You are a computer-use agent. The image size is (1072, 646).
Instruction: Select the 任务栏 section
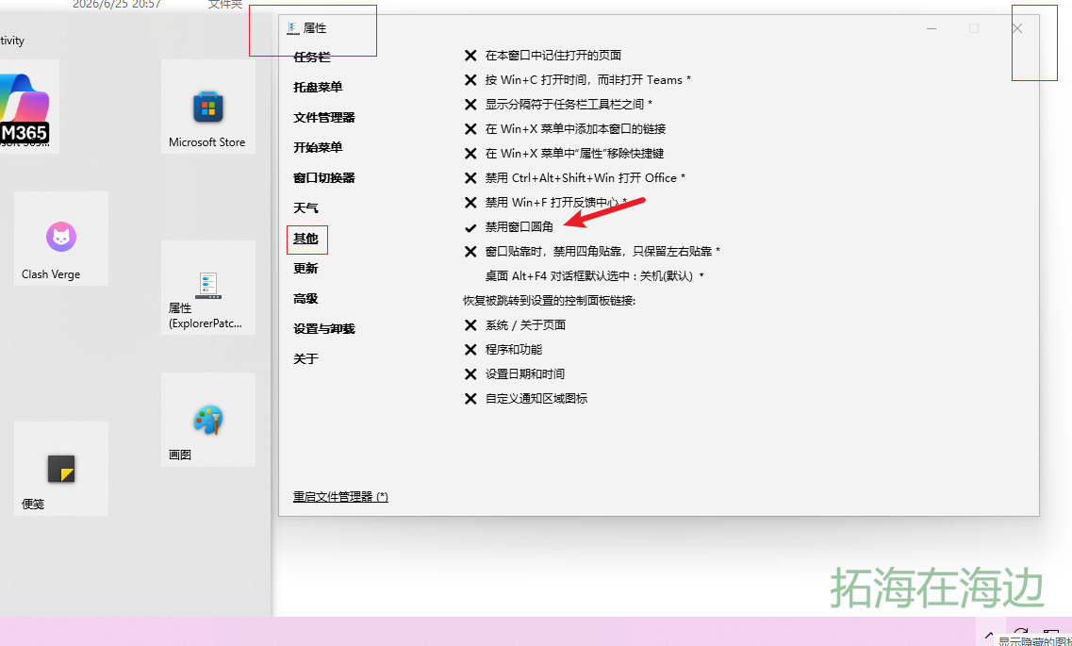[x=312, y=58]
